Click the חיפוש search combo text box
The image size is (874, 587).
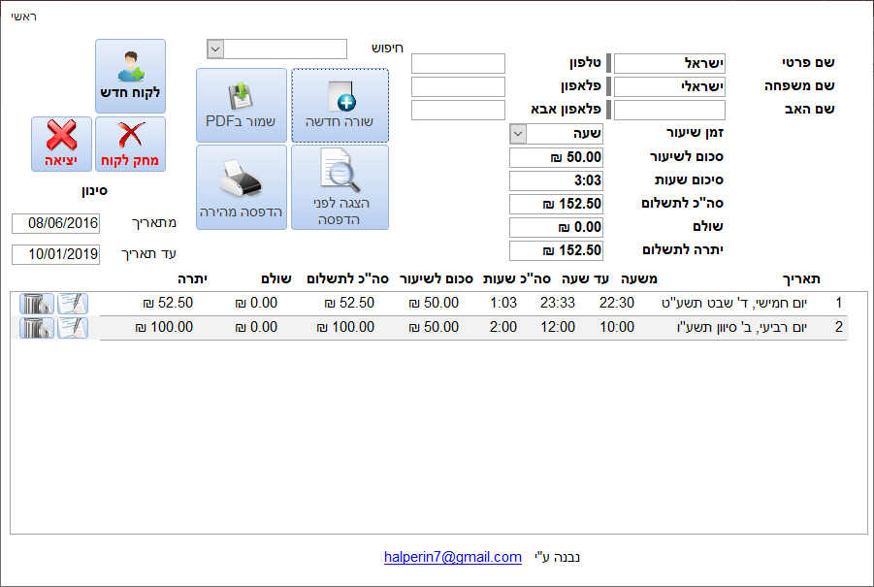285,49
